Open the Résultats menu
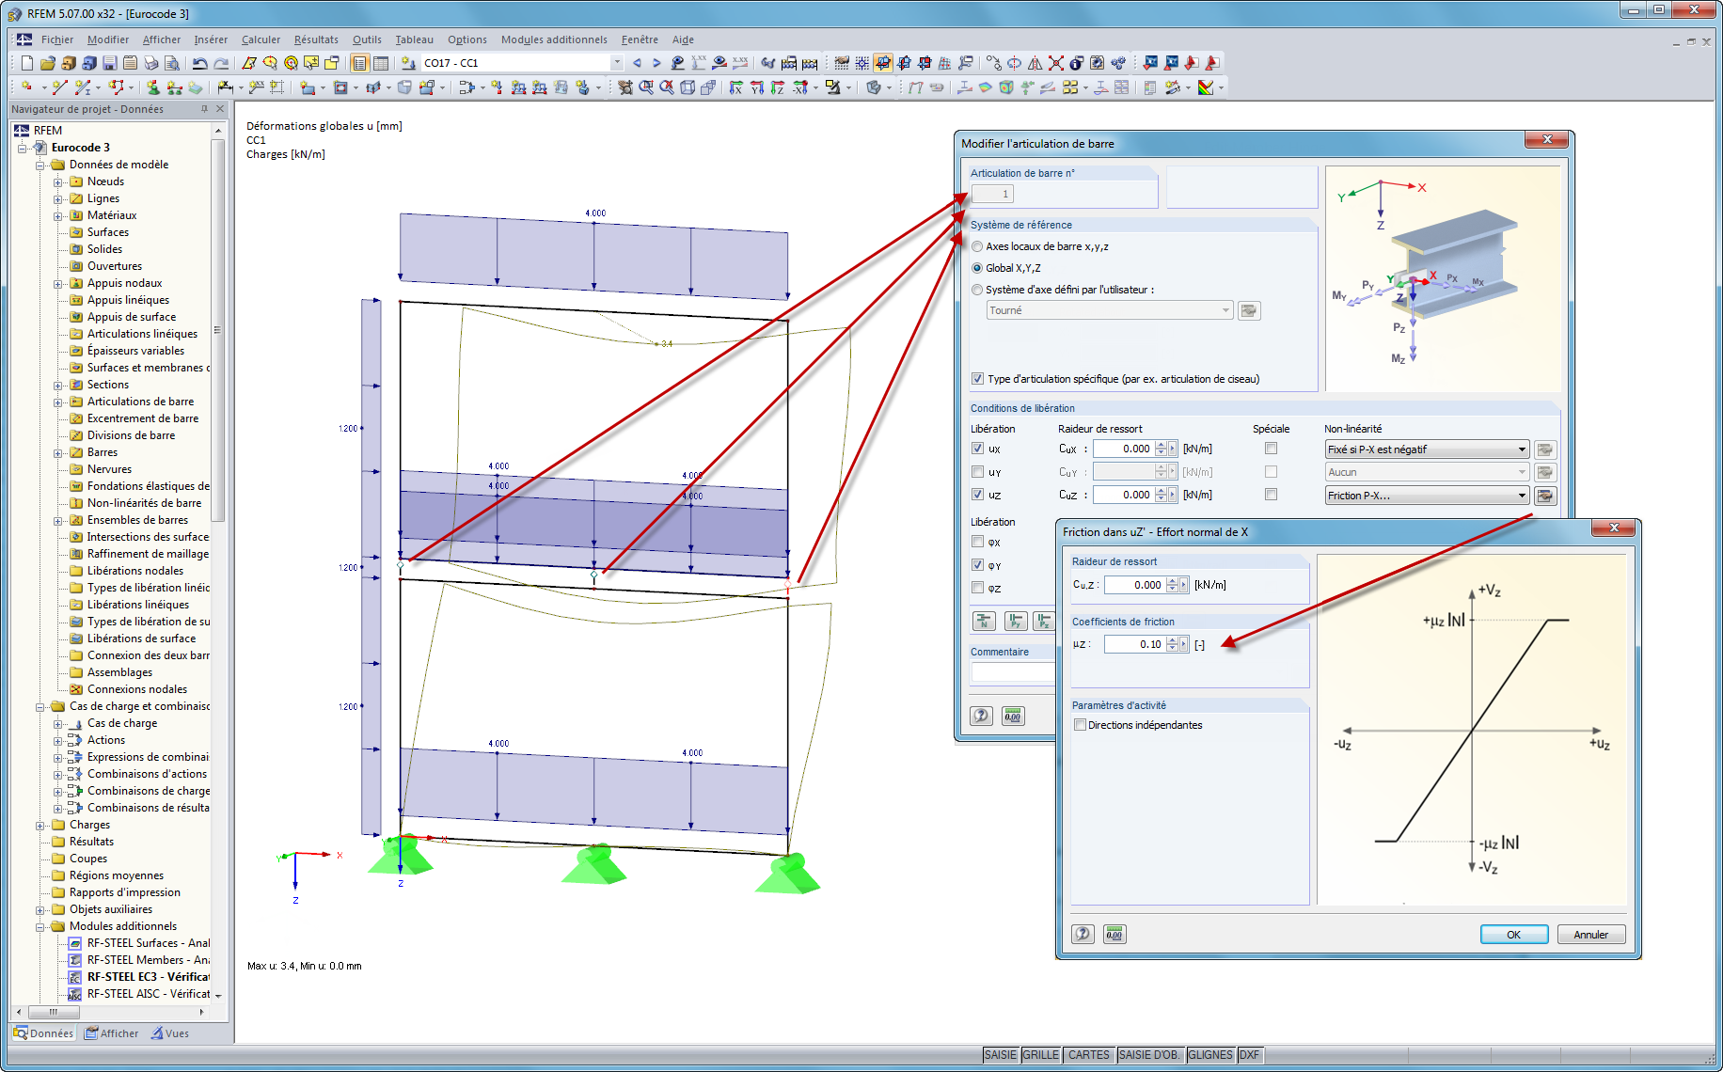Viewport: 1723px width, 1072px height. click(316, 39)
